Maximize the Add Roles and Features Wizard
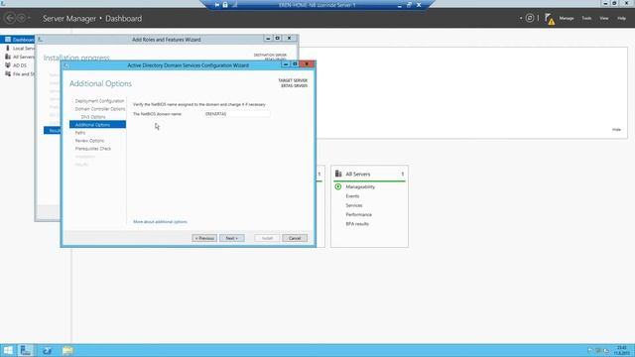 tap(278, 38)
